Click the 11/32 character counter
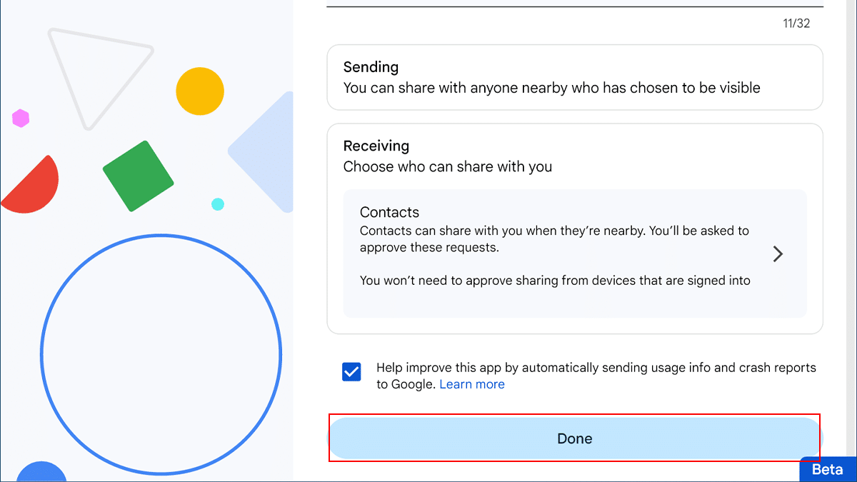The width and height of the screenshot is (857, 482). click(x=796, y=24)
